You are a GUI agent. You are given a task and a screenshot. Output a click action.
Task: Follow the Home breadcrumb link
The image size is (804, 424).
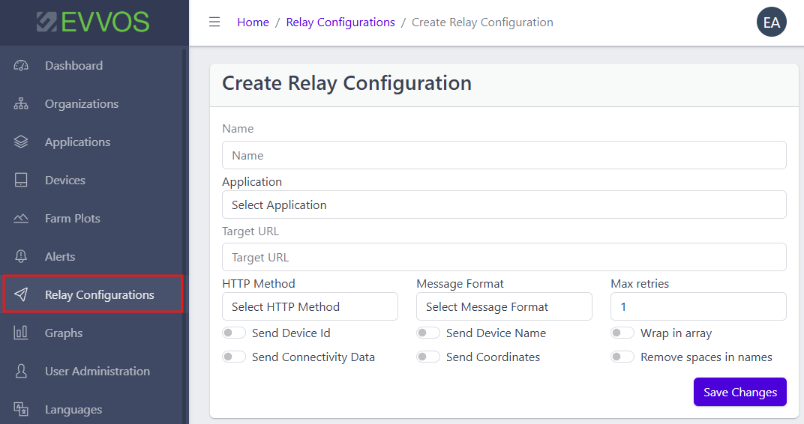pos(253,22)
